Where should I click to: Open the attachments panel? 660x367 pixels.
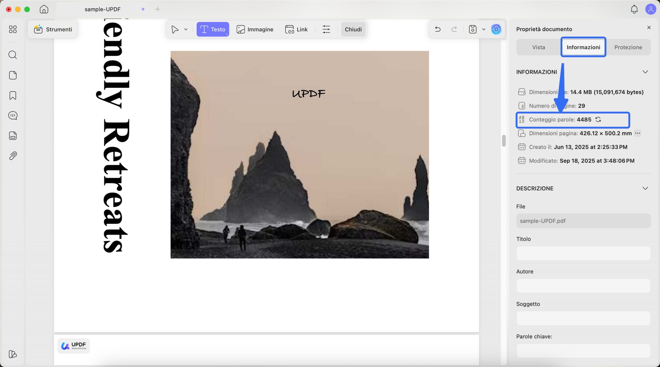coord(12,155)
